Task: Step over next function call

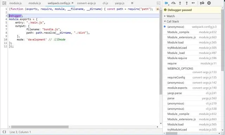Action: click(x=173, y=3)
